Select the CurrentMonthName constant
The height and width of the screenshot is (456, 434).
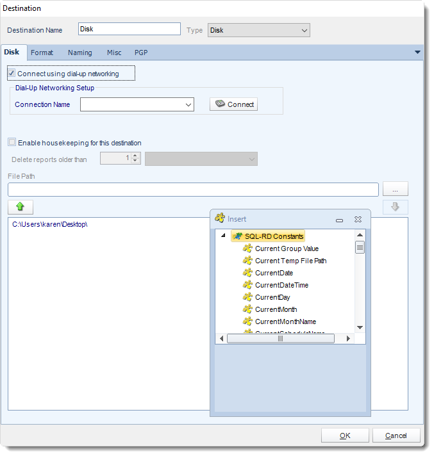285,322
